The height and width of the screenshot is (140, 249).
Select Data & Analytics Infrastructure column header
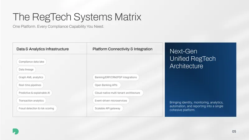click(43, 49)
